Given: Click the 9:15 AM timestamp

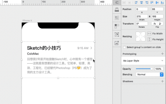Looking at the screenshot, I should click(83, 48).
